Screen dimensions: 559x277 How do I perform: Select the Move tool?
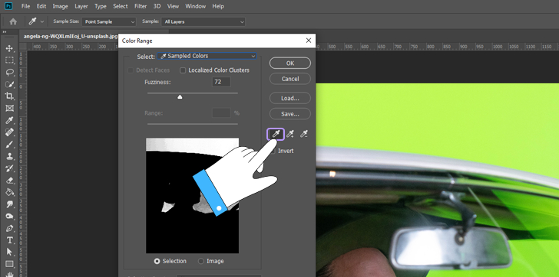10,48
